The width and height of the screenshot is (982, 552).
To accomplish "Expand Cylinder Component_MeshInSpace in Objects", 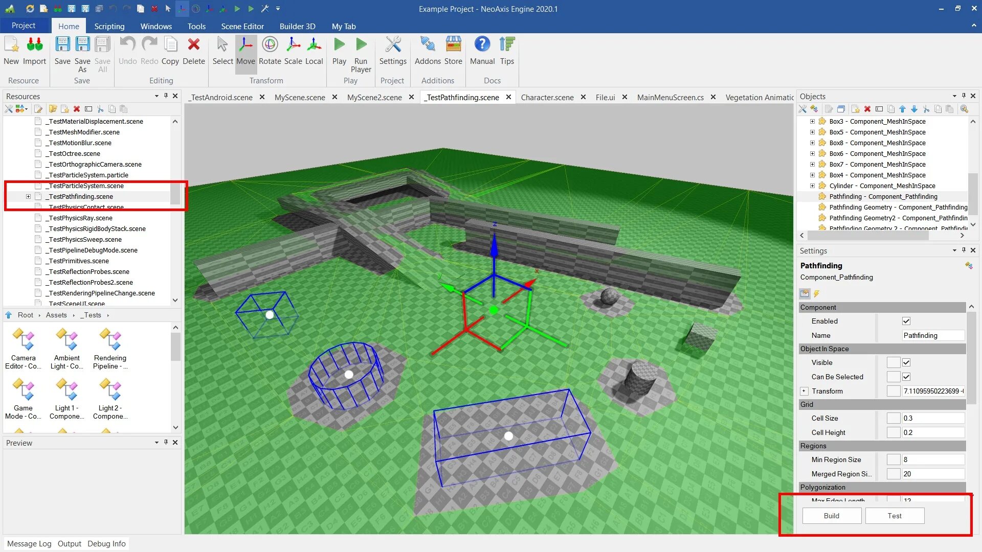I will (812, 186).
